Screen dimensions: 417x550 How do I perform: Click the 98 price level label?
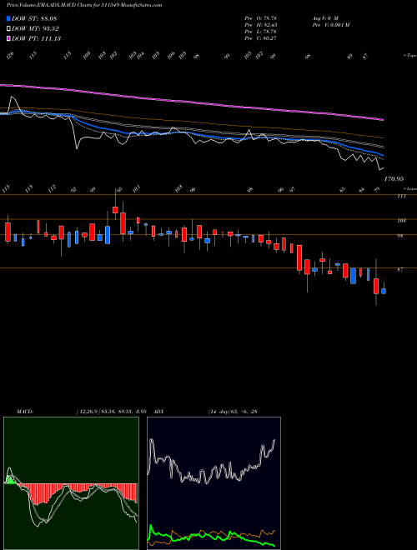coord(400,236)
